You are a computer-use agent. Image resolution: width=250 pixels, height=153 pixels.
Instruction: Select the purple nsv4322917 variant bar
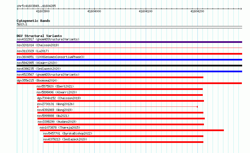click(129, 42)
